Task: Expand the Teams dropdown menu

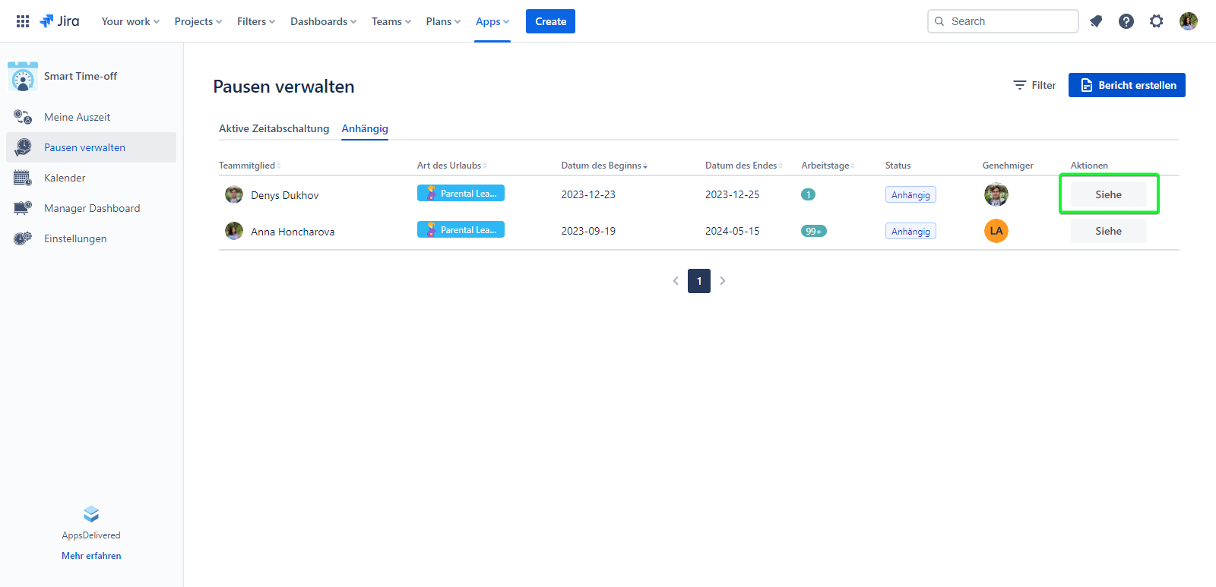Action: tap(391, 21)
